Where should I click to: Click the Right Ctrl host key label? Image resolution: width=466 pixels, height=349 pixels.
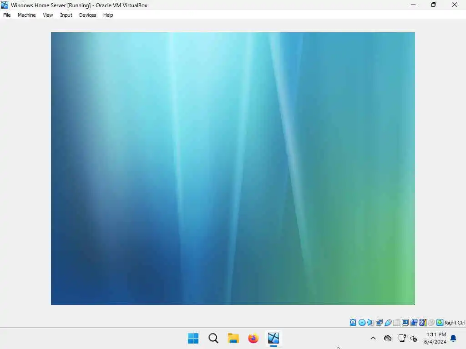tap(455, 323)
